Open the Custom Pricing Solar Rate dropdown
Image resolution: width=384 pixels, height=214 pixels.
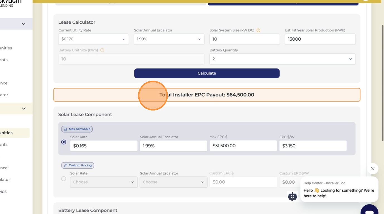point(104,182)
